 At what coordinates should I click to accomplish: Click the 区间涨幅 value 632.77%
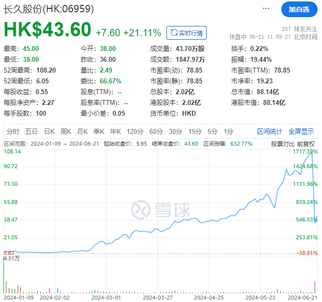pos(241,144)
